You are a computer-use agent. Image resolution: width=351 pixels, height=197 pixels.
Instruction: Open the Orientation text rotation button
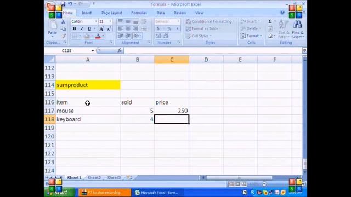coord(137,36)
